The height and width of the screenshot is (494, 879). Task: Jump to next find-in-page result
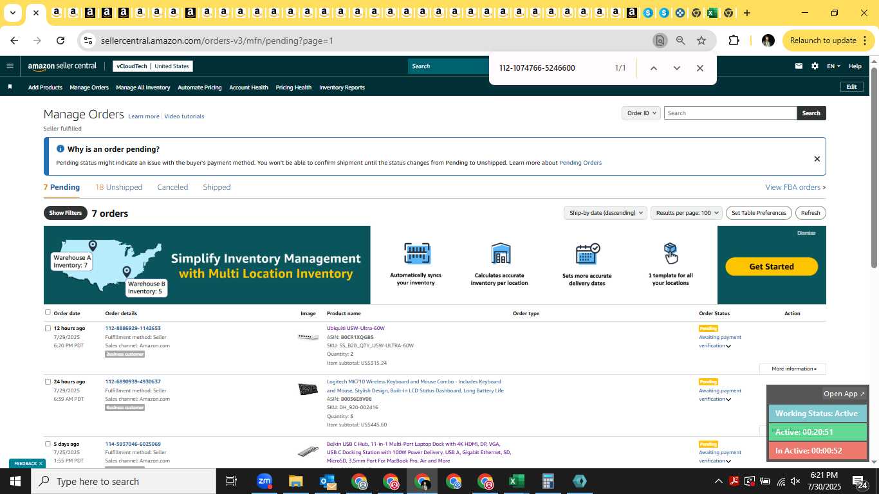click(x=676, y=68)
